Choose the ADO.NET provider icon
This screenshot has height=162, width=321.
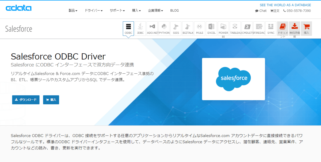point(152,29)
